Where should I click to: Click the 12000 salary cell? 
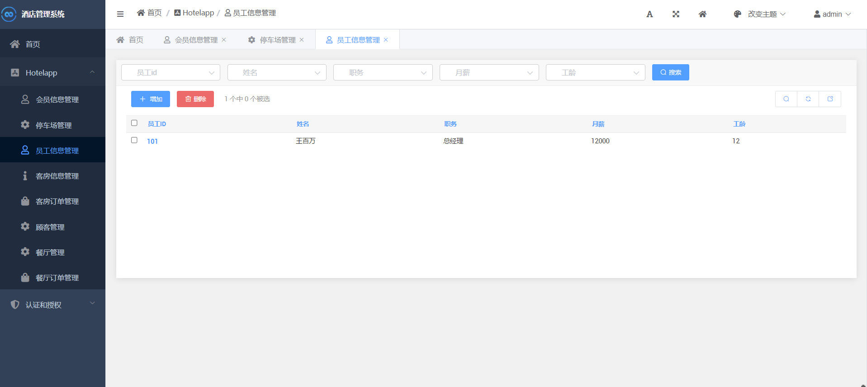point(600,141)
